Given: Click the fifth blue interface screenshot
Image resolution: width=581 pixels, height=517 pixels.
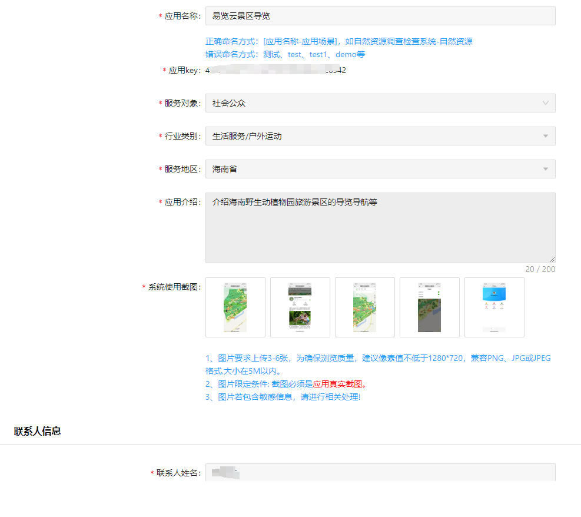Looking at the screenshot, I should (494, 307).
